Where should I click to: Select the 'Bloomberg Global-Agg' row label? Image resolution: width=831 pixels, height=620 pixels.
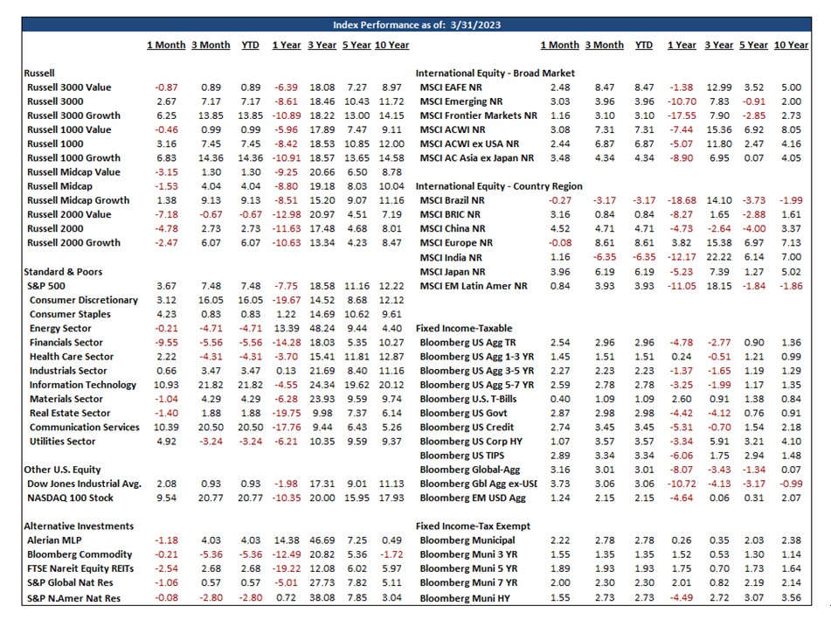tap(470, 470)
